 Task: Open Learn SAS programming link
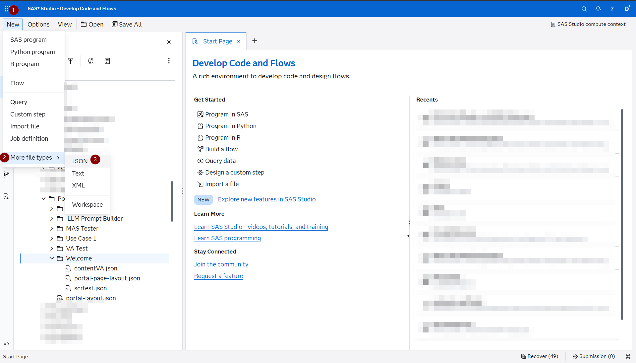[x=227, y=238]
